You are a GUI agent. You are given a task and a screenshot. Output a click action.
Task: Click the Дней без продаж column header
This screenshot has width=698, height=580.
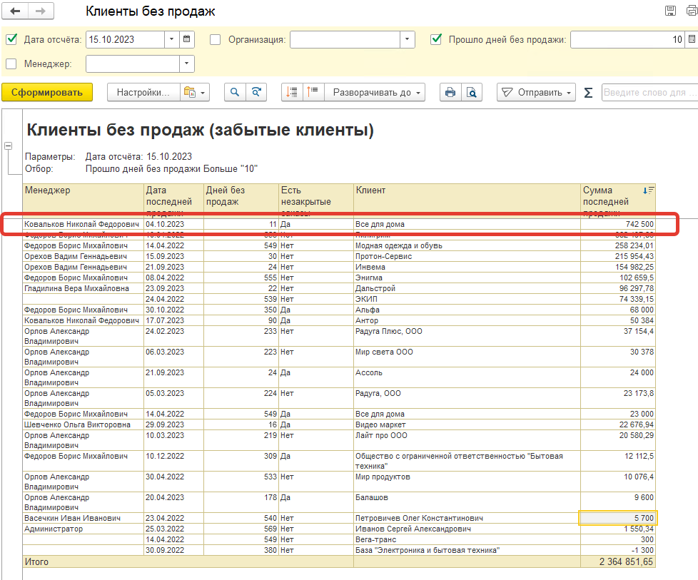241,200
